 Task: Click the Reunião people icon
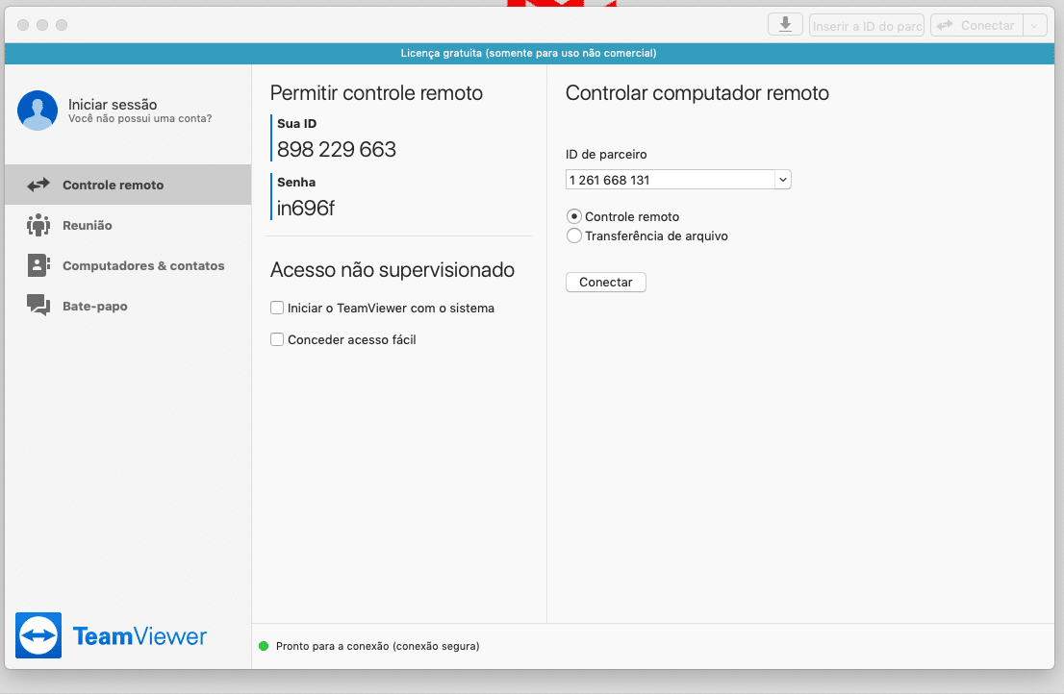coord(38,225)
